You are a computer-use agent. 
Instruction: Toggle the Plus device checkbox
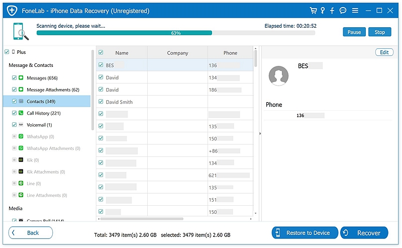coord(7,52)
